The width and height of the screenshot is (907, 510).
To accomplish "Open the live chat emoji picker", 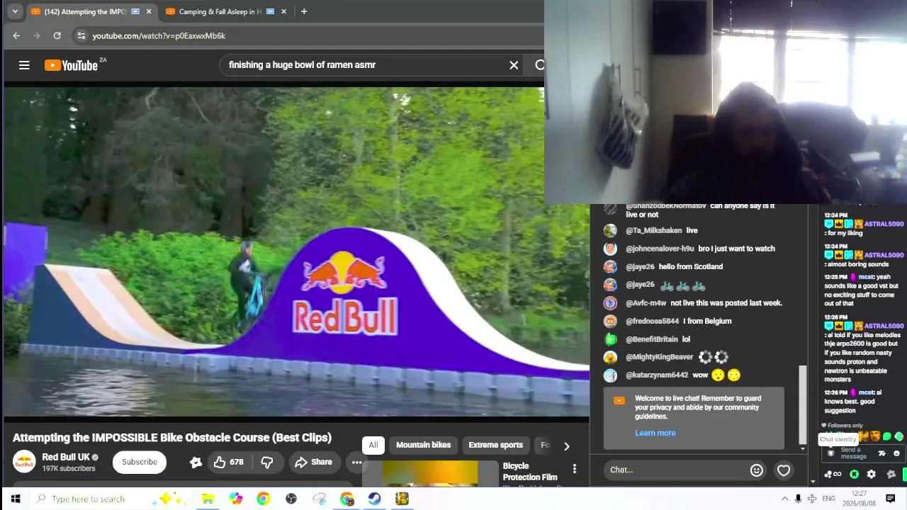I will 757,470.
